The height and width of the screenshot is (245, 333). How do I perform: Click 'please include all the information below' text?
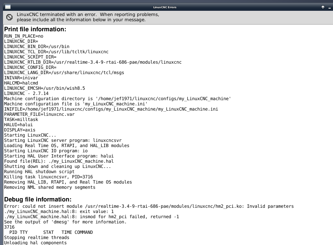pyautogui.click(x=81, y=20)
